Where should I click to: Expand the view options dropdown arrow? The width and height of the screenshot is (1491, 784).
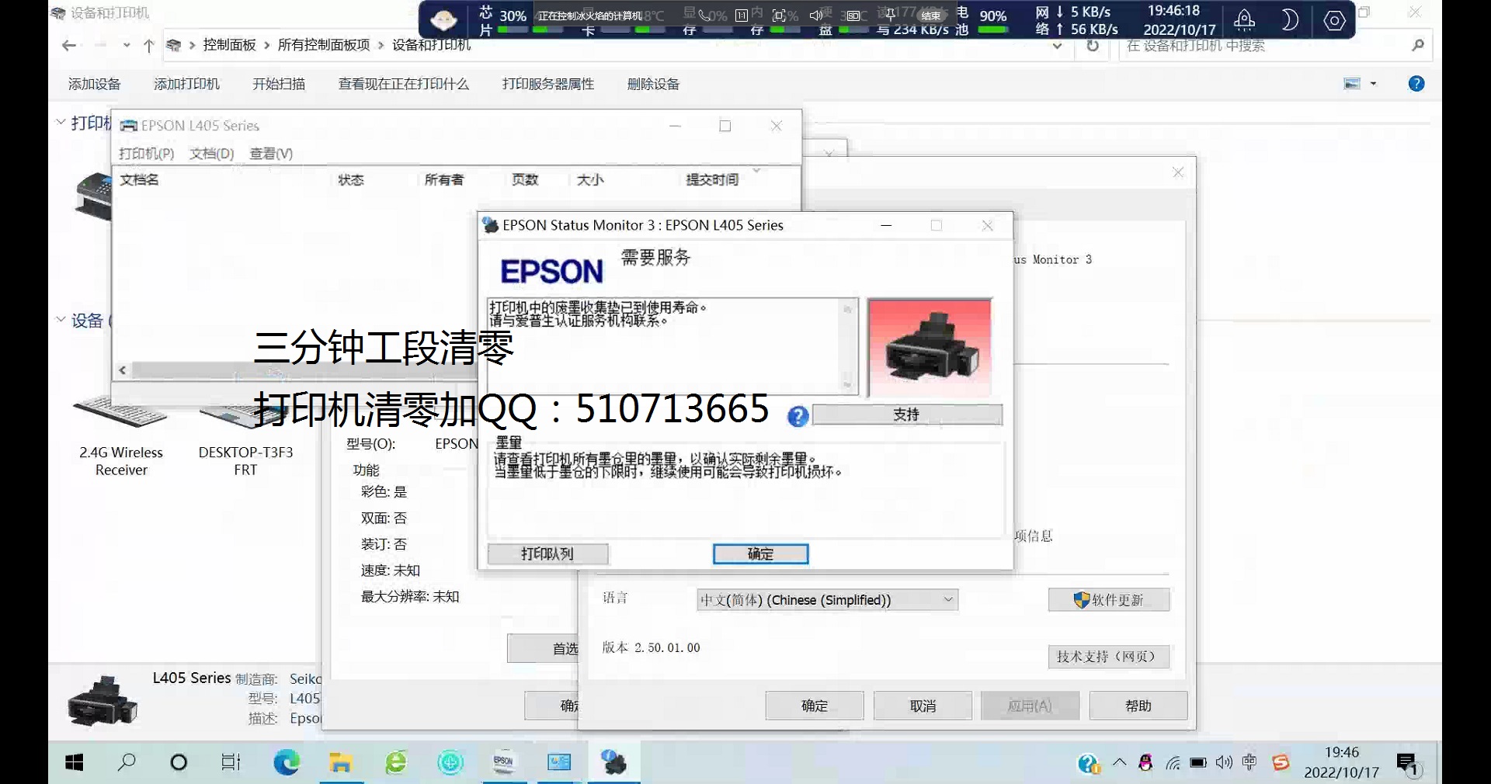(1373, 84)
